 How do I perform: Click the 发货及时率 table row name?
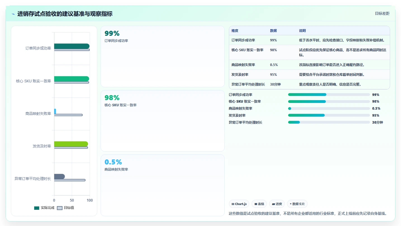(x=240, y=75)
